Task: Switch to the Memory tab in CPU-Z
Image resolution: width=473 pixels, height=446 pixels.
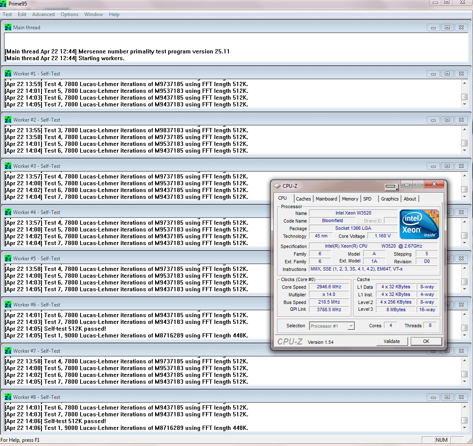Action: point(350,199)
